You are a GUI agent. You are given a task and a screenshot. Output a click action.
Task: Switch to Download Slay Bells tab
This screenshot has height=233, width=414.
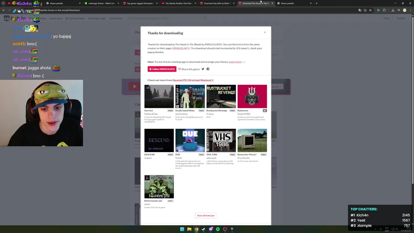click(x=216, y=3)
